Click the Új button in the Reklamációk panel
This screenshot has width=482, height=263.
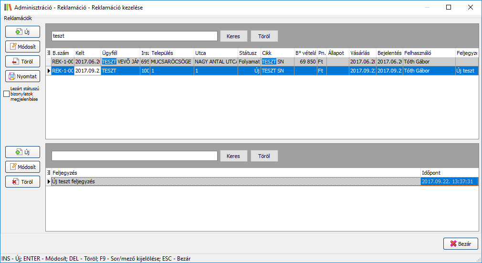[x=22, y=32]
